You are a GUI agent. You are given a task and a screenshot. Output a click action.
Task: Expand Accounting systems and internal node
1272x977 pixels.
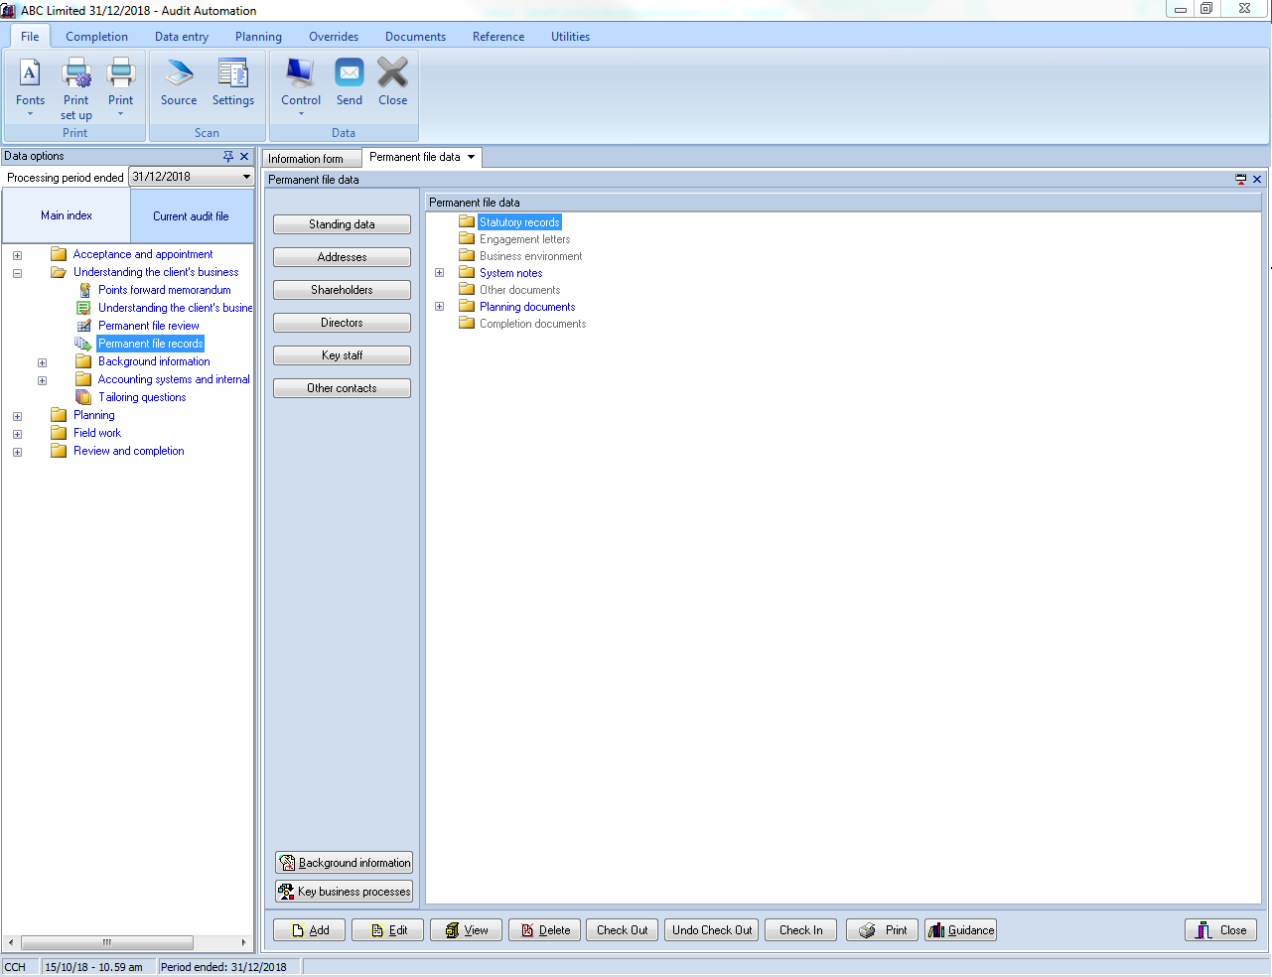click(x=42, y=380)
